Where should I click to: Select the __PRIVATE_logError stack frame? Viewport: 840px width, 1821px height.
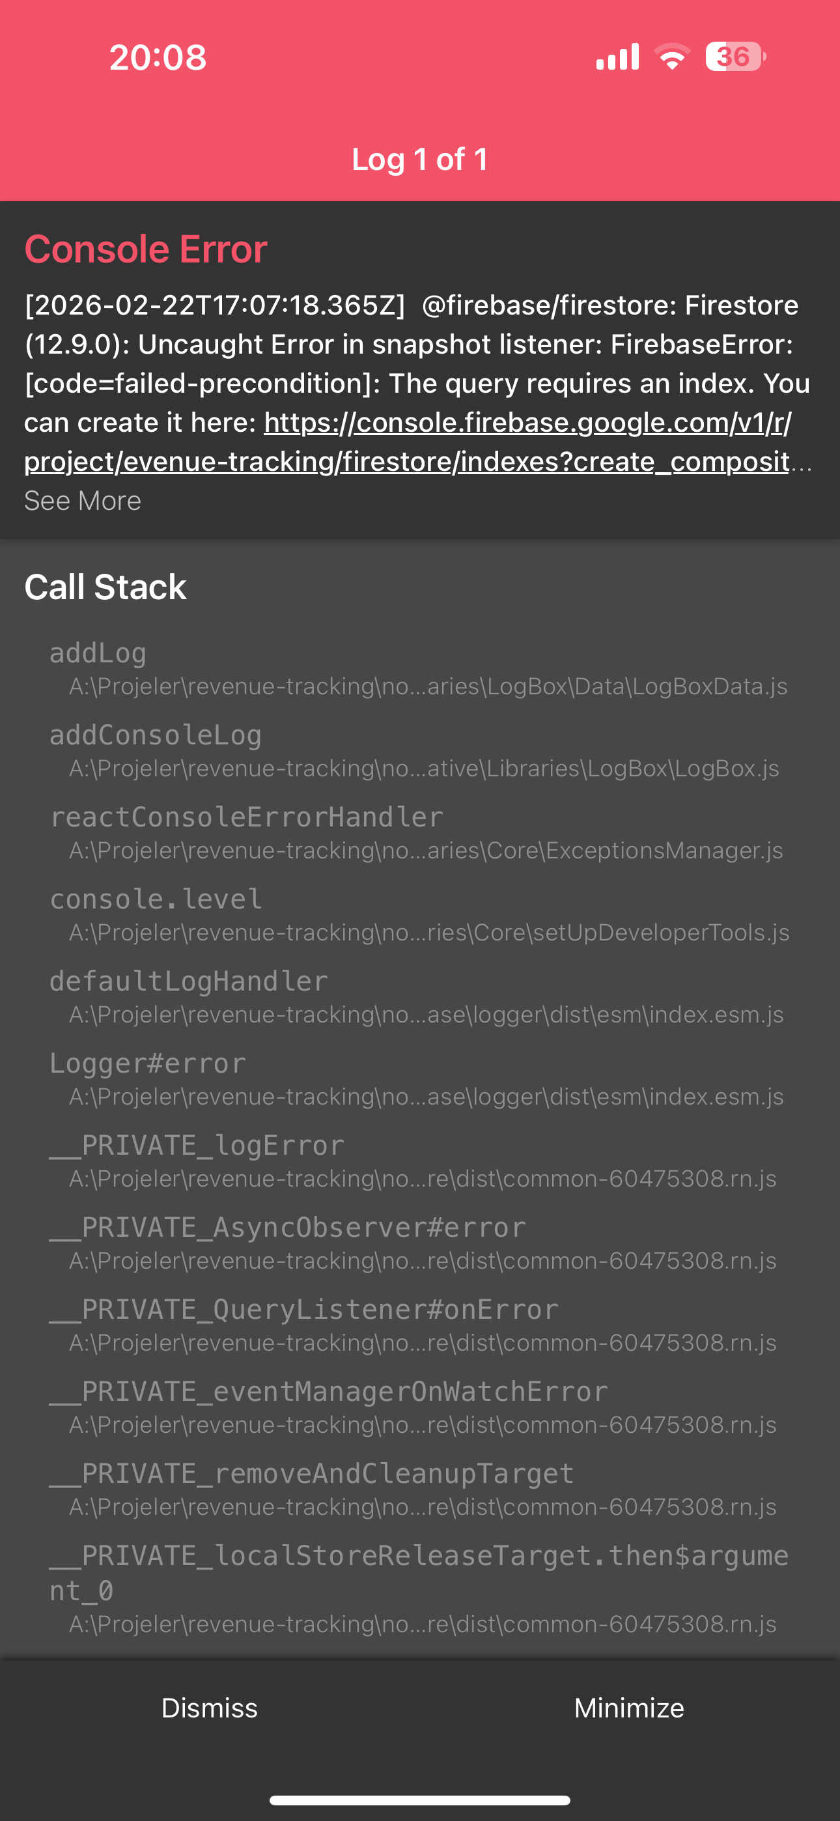point(420,1160)
